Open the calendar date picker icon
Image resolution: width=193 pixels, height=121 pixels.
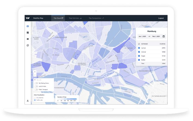(164, 36)
